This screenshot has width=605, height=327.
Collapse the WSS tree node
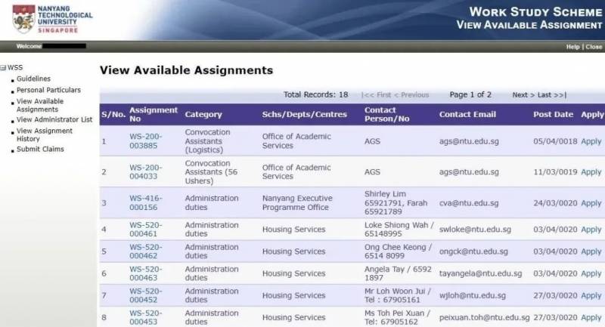pos(4,67)
